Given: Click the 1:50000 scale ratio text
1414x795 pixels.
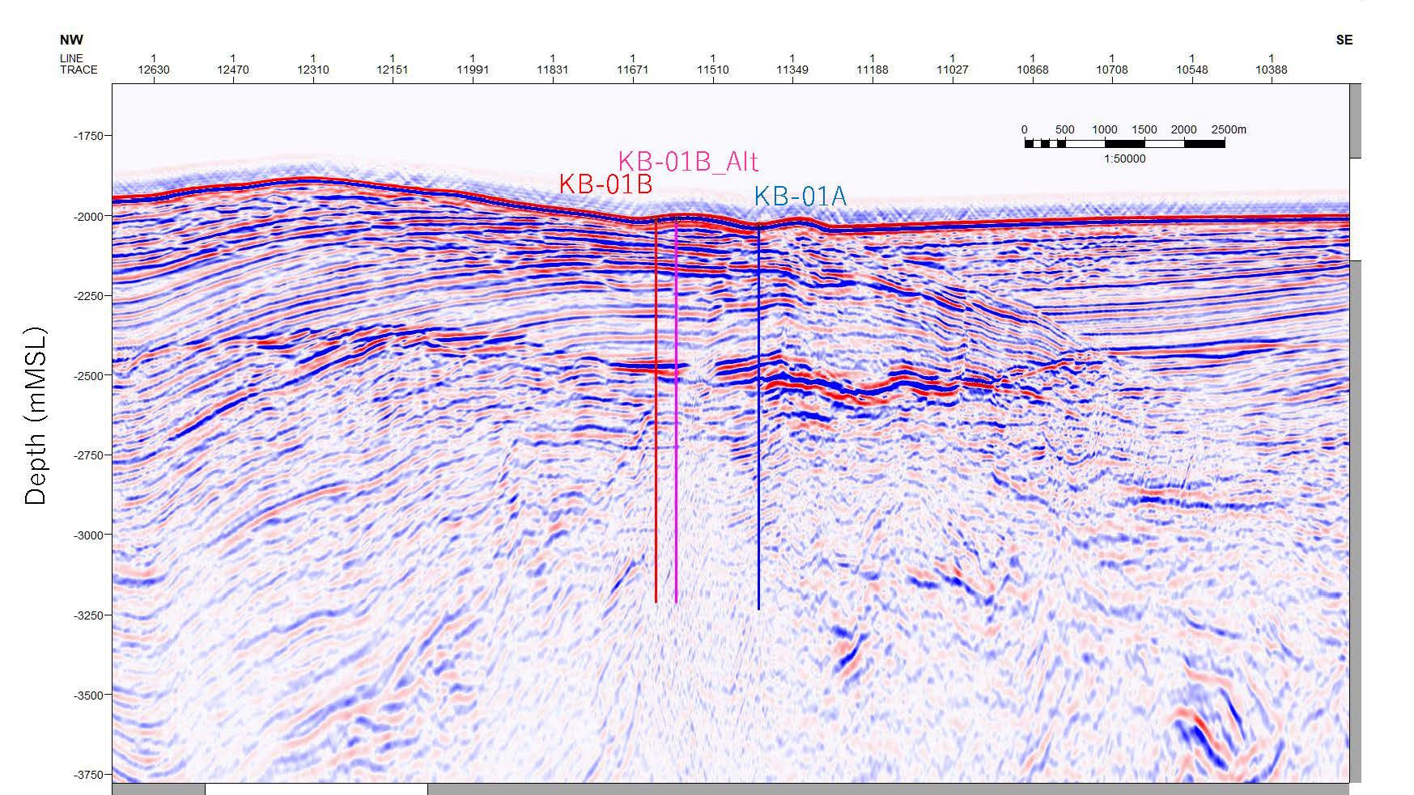Looking at the screenshot, I should (x=1124, y=159).
